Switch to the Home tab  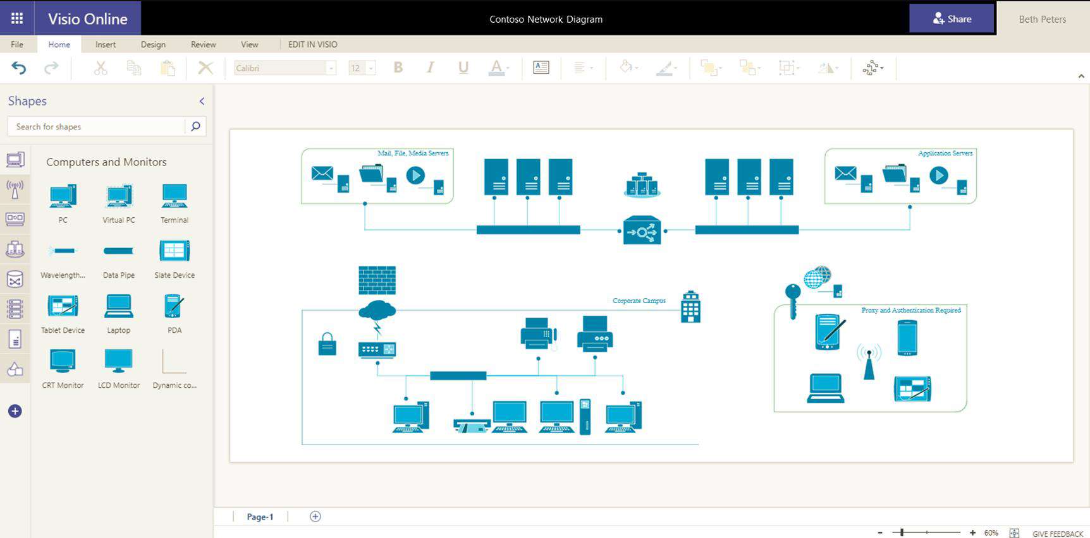pyautogui.click(x=59, y=44)
